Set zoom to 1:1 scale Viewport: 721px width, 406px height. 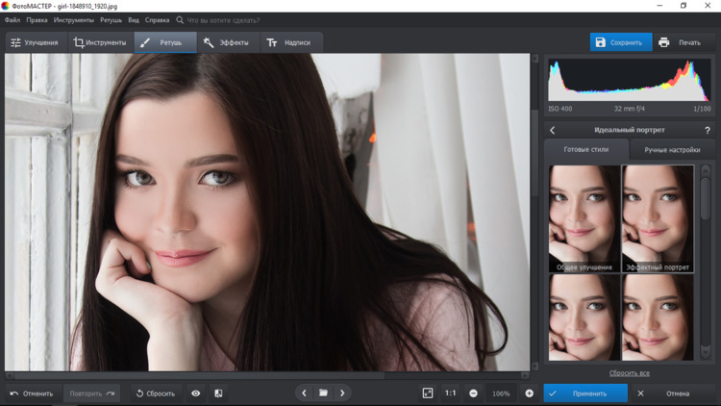coord(450,393)
